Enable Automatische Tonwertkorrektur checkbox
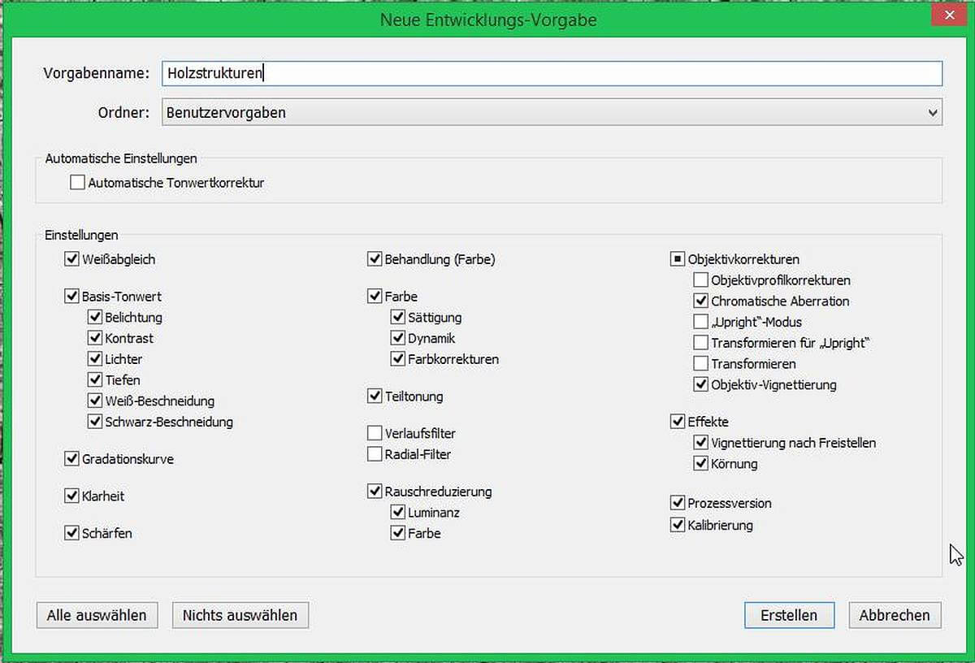The width and height of the screenshot is (975, 663). [77, 183]
